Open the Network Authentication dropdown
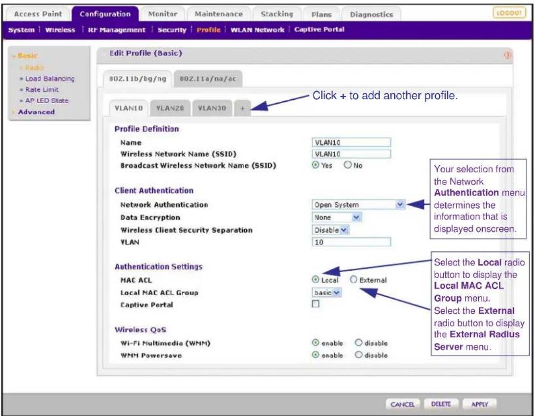535x416 pixels. [358, 204]
